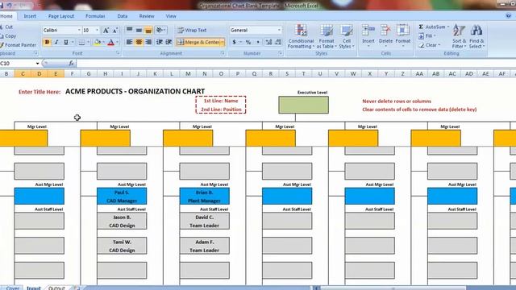The width and height of the screenshot is (516, 290).
Task: Open the Font group dialog launcher
Action: point(118,53)
